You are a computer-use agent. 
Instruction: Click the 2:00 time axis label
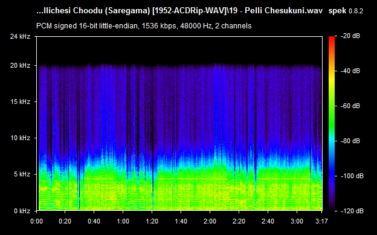[210, 221]
